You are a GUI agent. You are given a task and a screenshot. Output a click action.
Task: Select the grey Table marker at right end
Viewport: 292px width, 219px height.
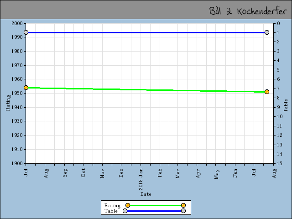[267, 32]
